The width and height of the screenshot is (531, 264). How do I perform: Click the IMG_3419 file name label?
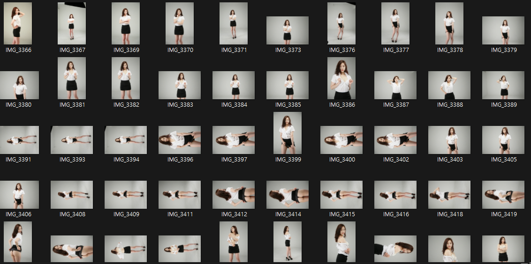click(x=504, y=214)
